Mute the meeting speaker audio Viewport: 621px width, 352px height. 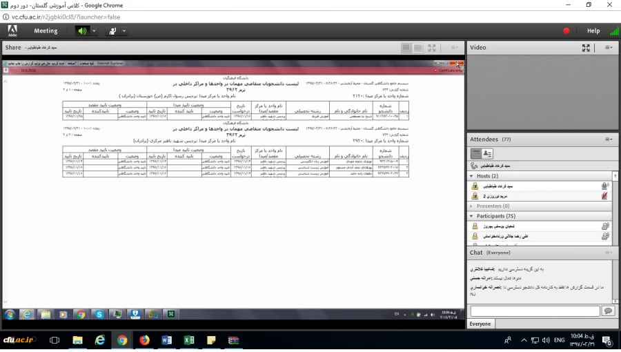tap(83, 31)
